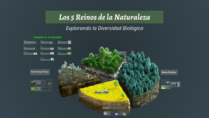Select the glossary thumbnail showing people's faces
Screen dimensions: 209x118
point(52,42)
